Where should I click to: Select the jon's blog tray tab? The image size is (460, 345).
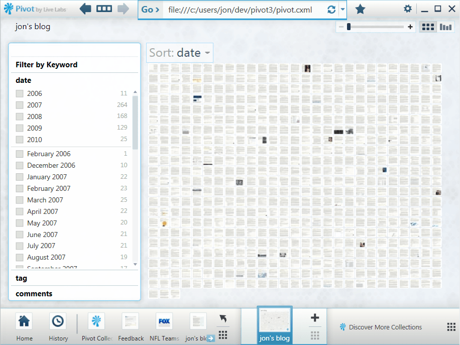click(x=274, y=324)
